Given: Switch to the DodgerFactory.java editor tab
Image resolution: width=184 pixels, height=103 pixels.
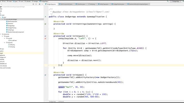Looking at the screenshot, I should coord(118,4).
